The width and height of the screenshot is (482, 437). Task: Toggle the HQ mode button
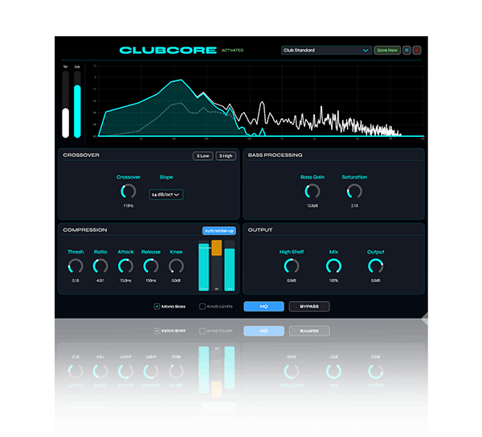click(x=263, y=307)
